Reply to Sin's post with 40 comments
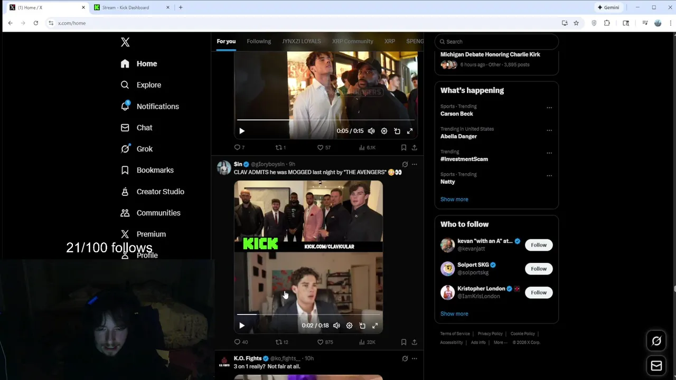This screenshot has height=380, width=676. pos(241,342)
